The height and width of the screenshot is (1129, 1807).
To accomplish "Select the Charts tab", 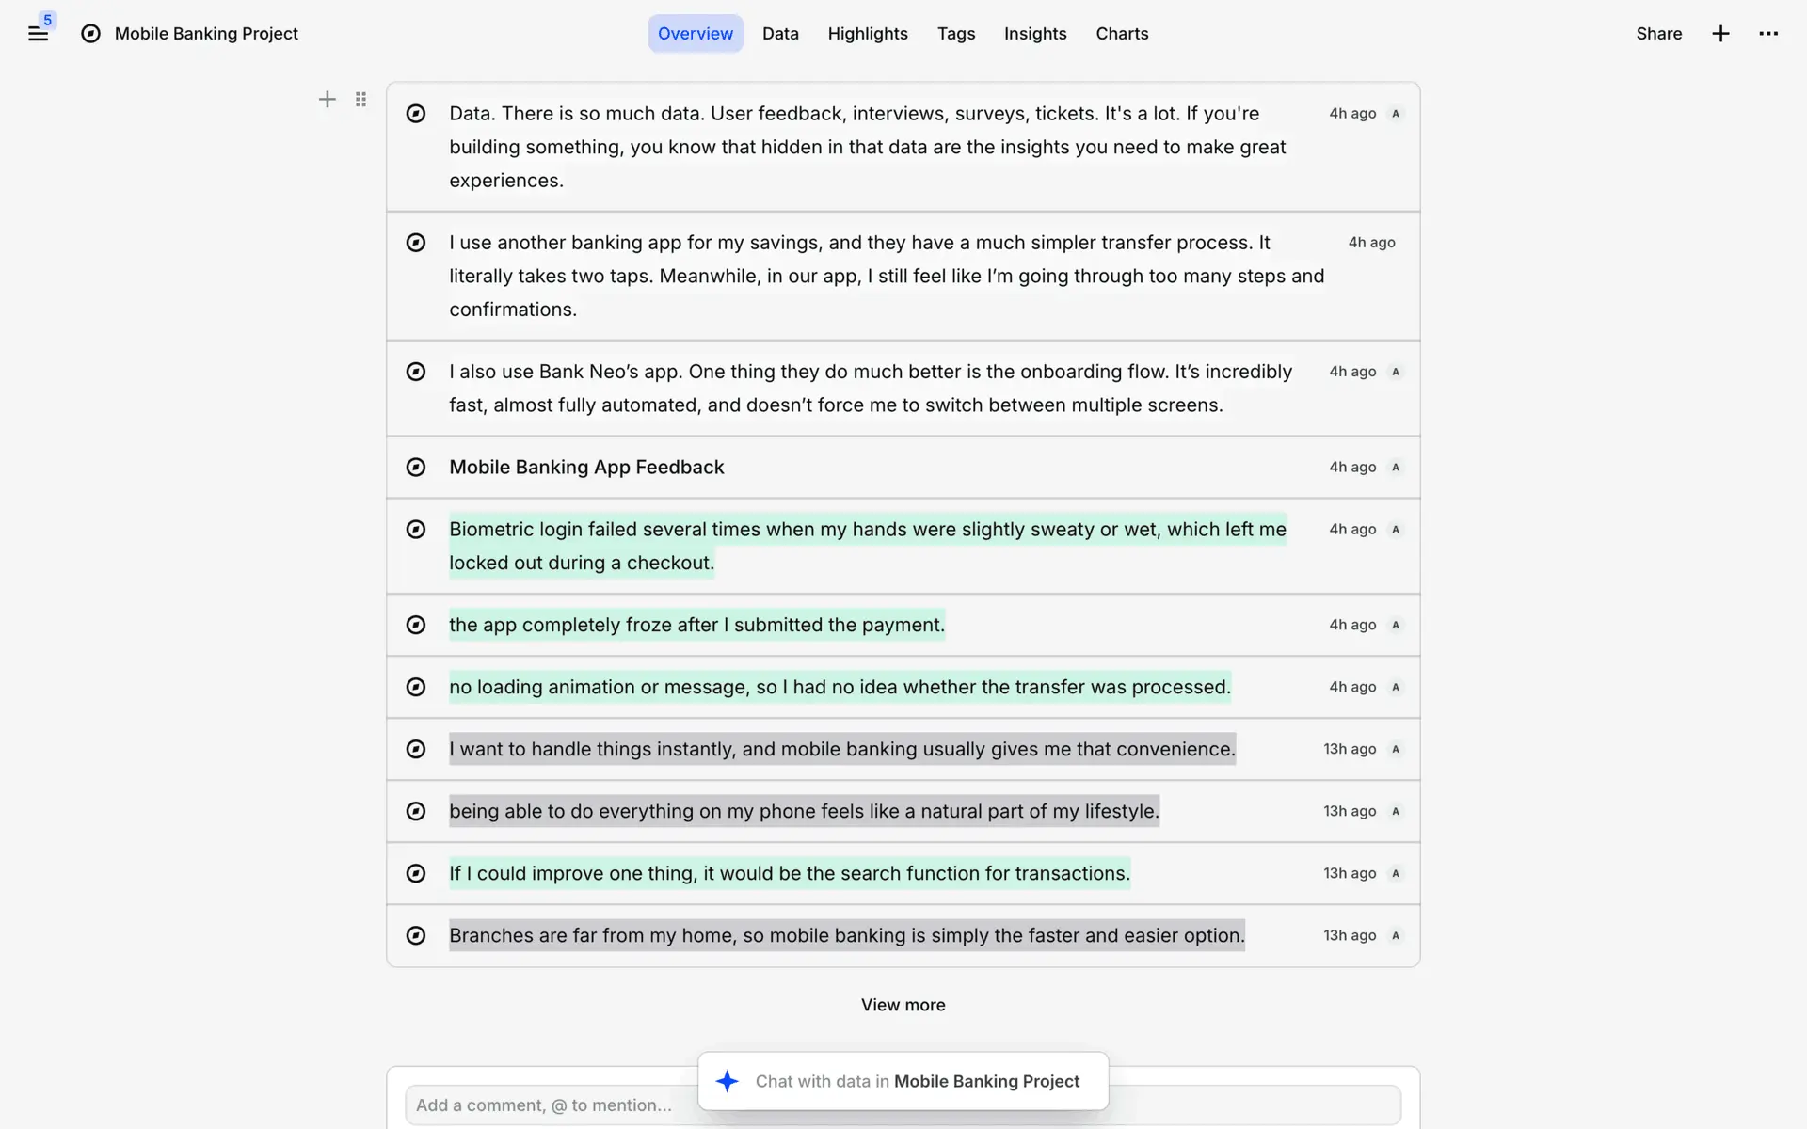I will click(x=1122, y=34).
